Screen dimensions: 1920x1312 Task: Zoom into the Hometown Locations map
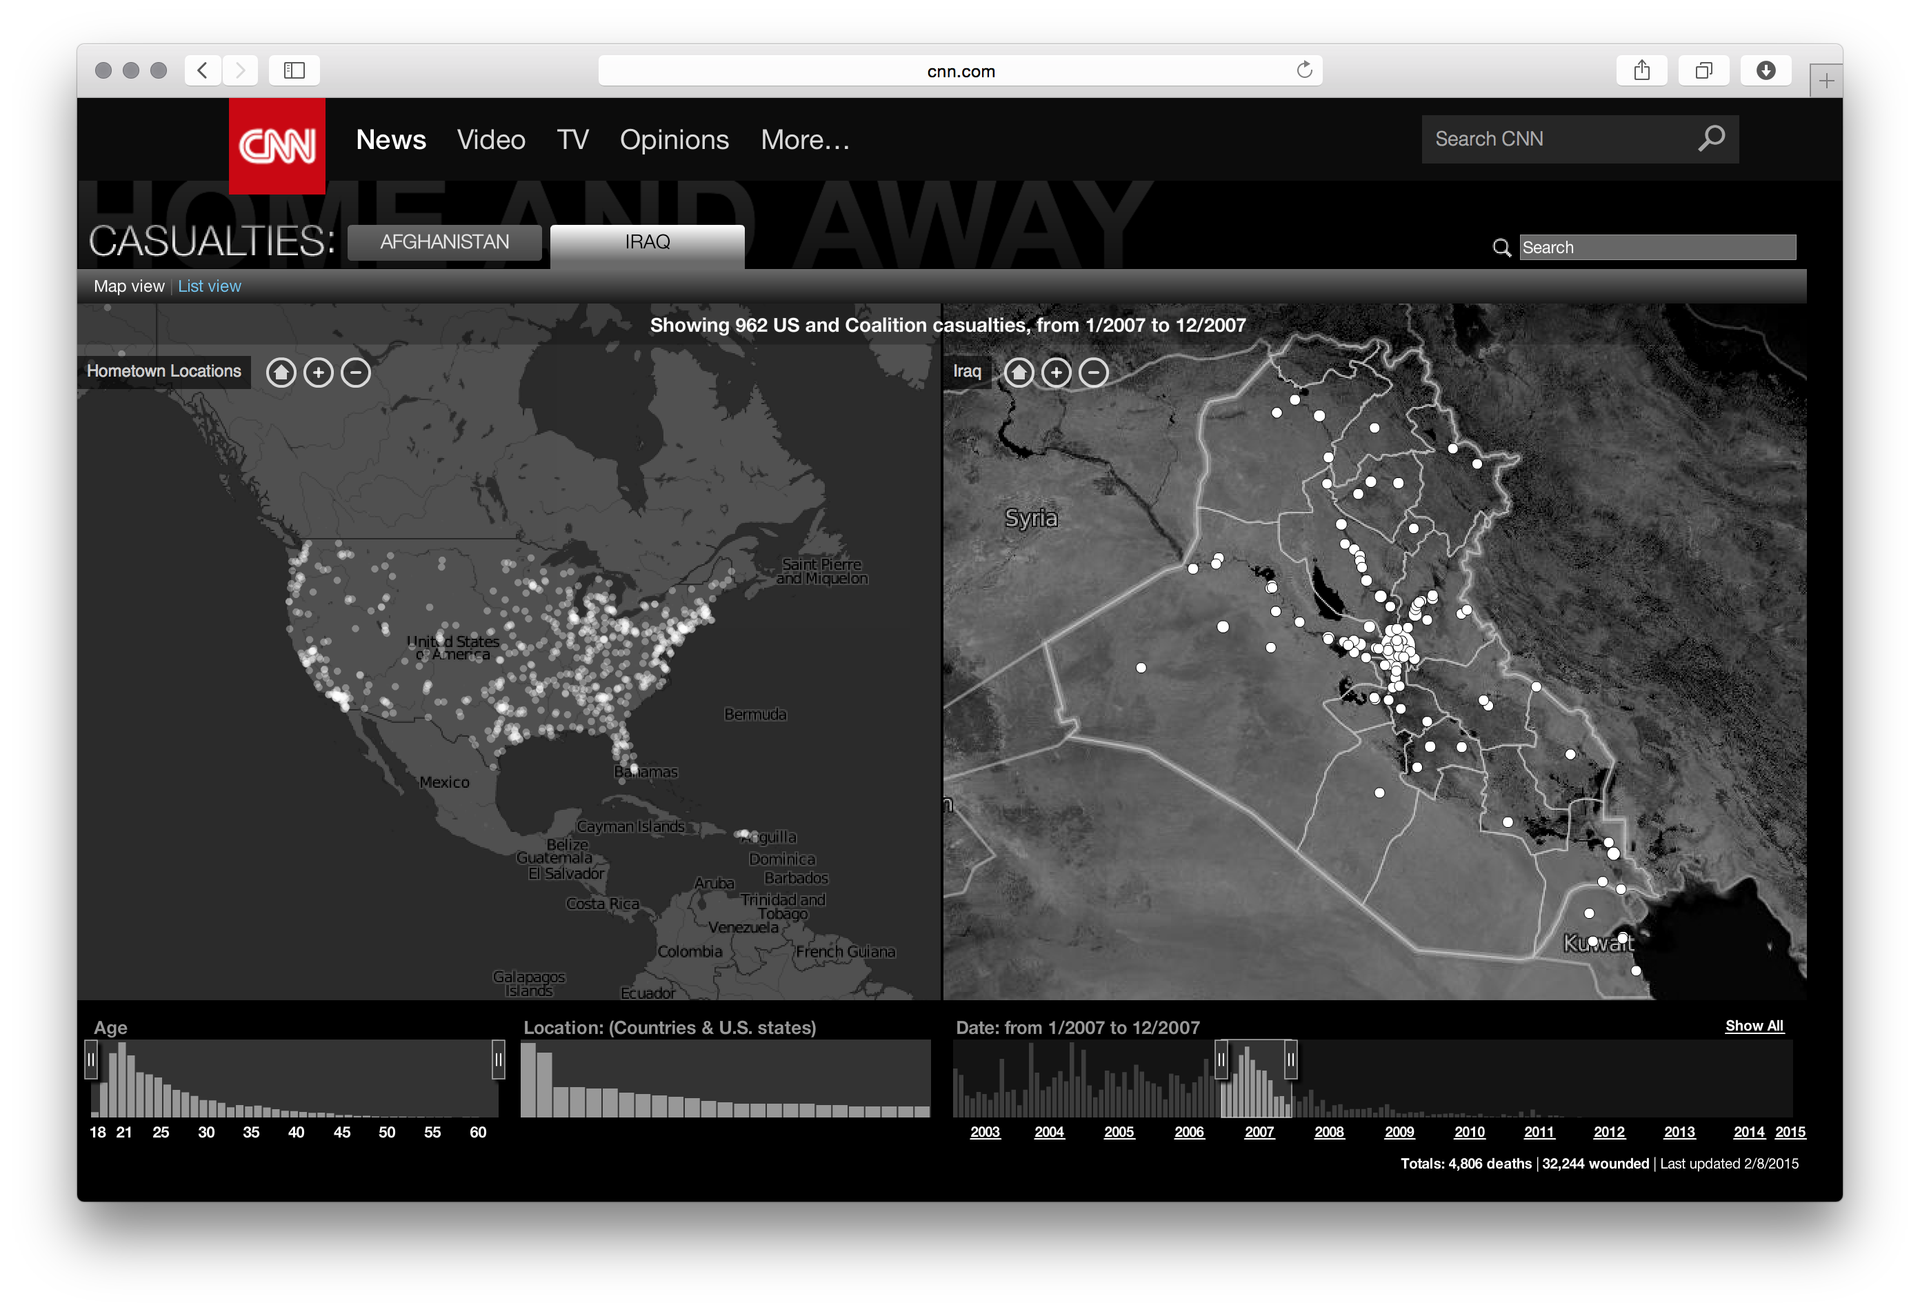318,372
